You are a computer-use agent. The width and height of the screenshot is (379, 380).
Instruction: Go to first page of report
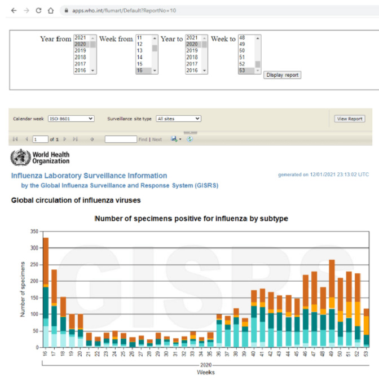pyautogui.click(x=15, y=139)
